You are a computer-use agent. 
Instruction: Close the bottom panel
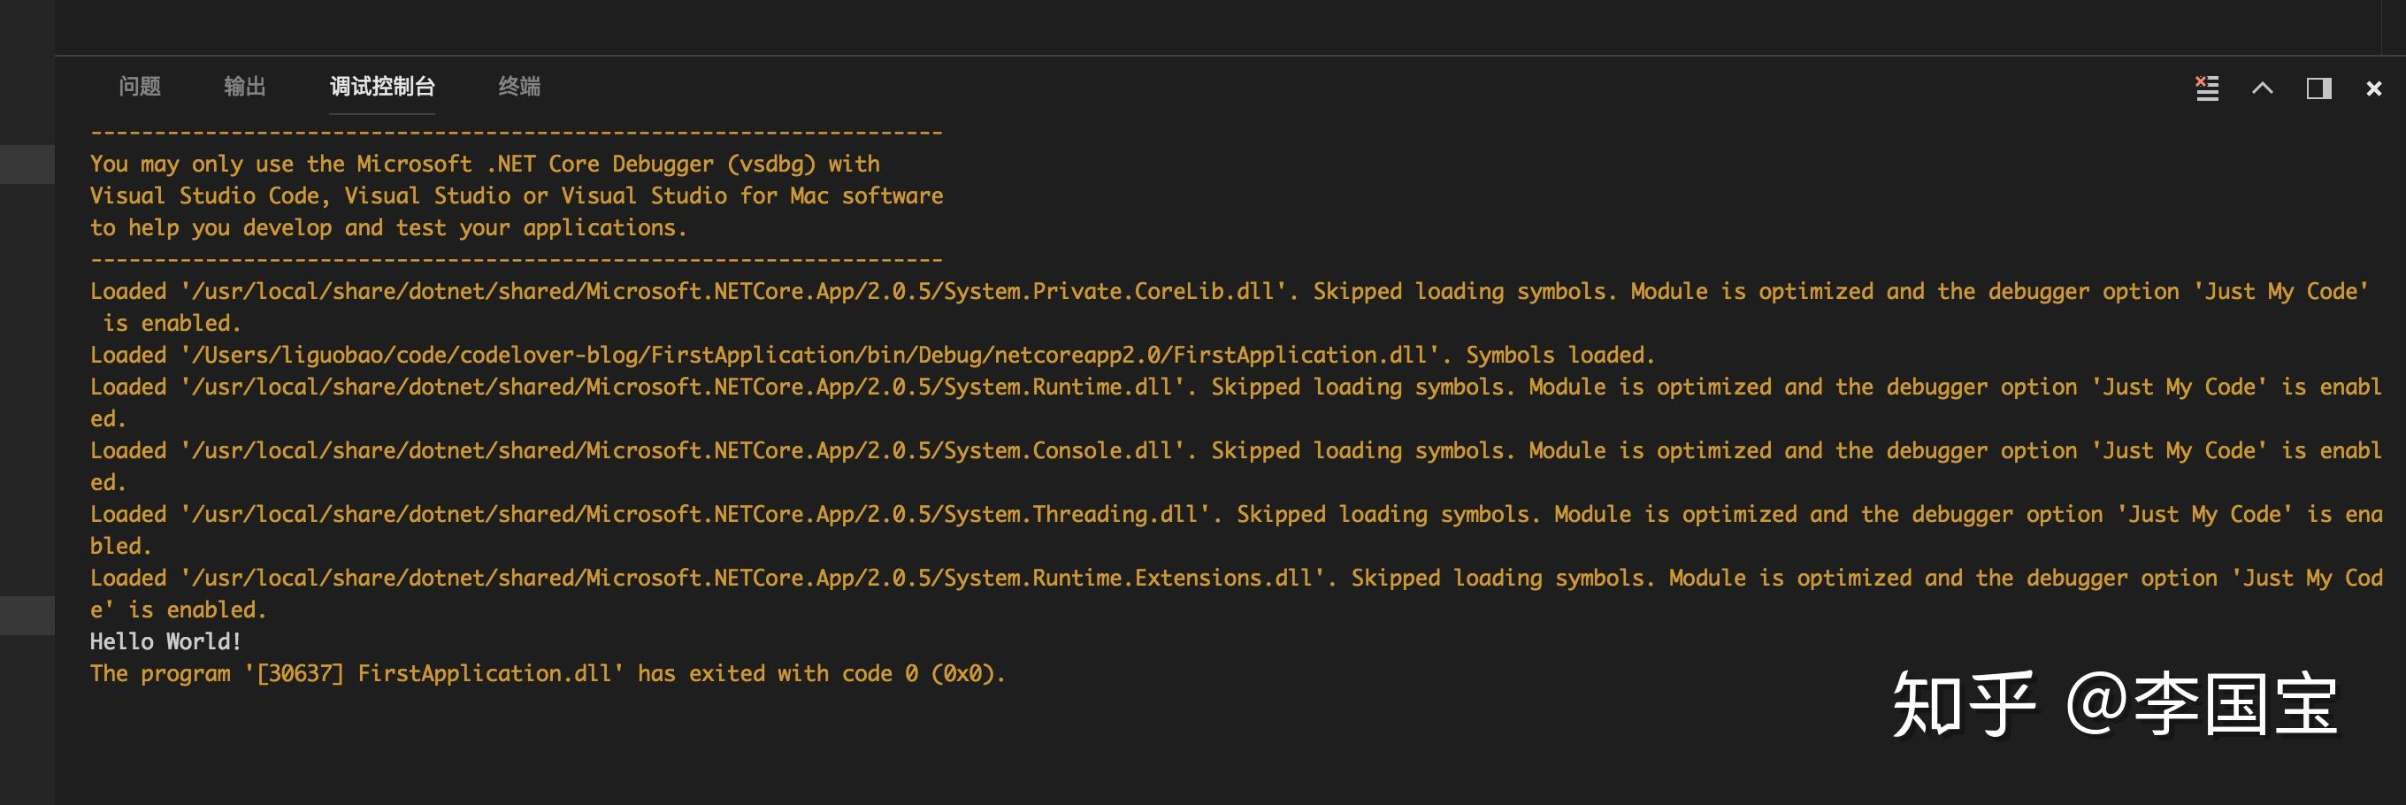(2373, 88)
